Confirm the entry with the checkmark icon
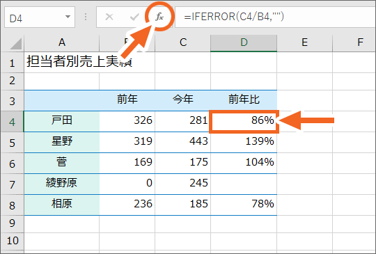Viewport: 376px width, 254px height. tap(134, 17)
